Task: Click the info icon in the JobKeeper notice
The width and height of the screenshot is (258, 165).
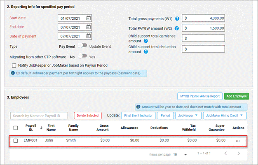Action: (x=13, y=73)
